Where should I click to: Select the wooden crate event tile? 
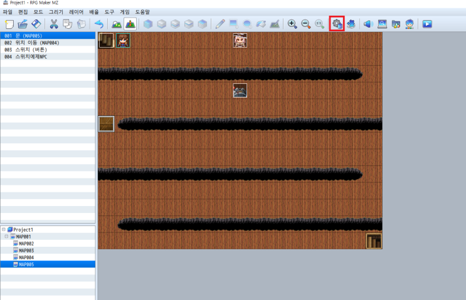106,124
